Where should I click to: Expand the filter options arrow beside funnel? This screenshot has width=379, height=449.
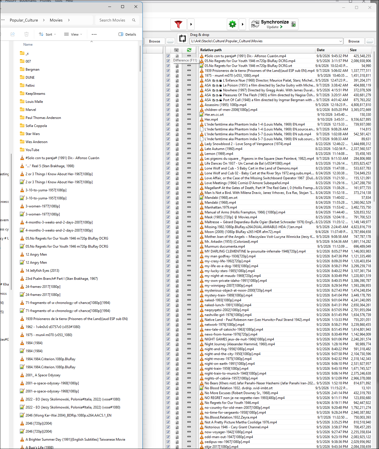(191, 24)
